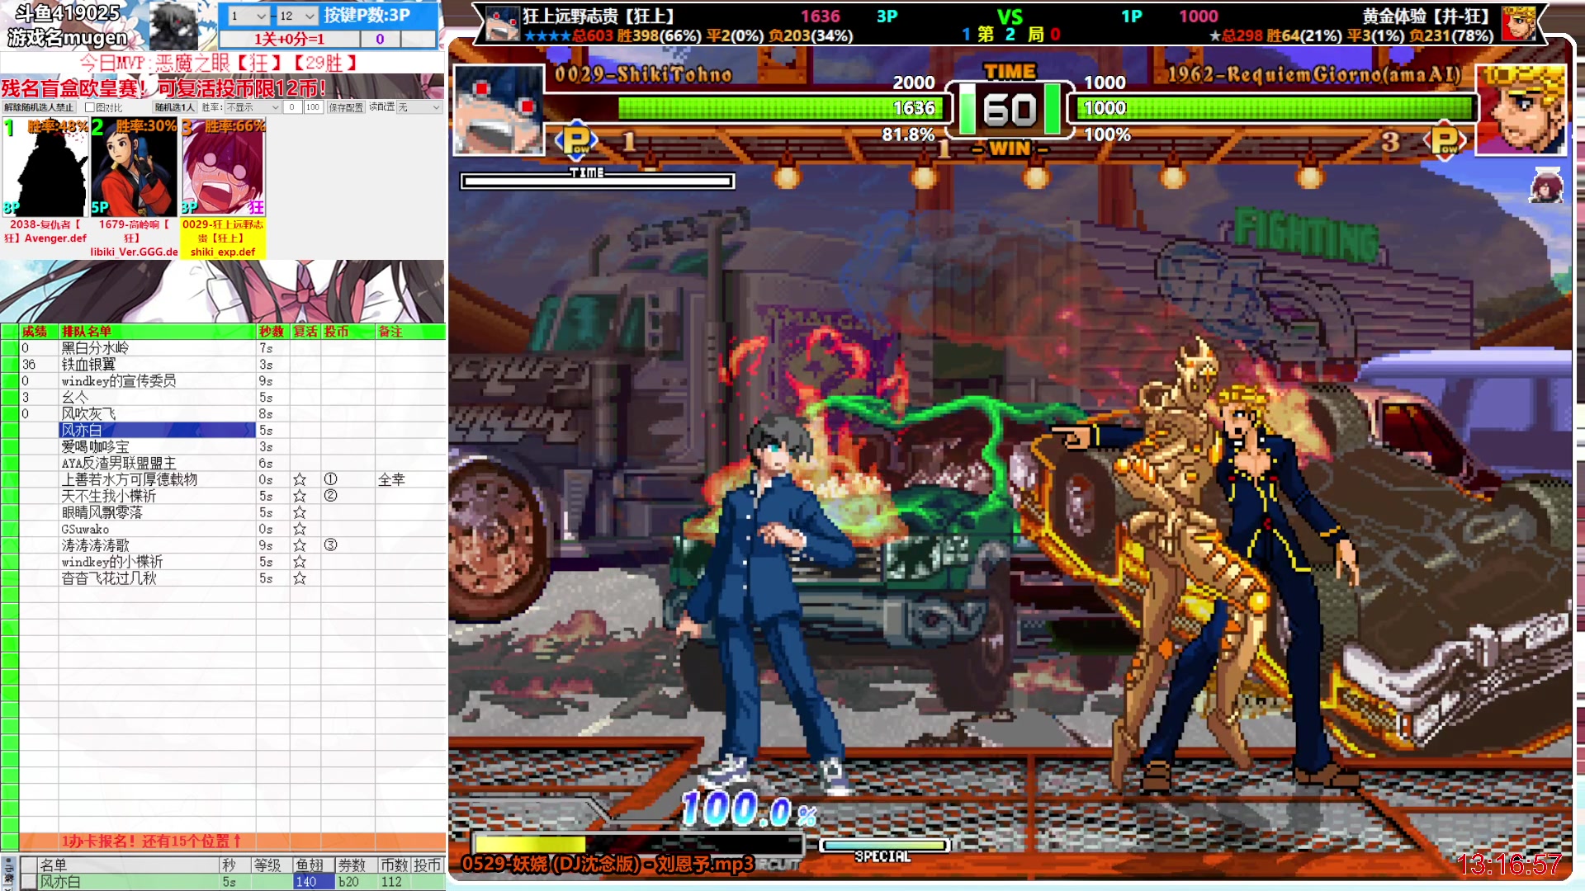The height and width of the screenshot is (891, 1585).
Task: Click the win-rate maximum field showing 100
Action: (312, 107)
